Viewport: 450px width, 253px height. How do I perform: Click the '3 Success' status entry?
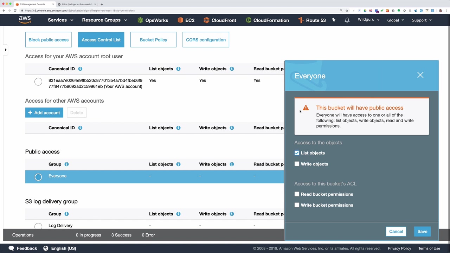point(121,235)
